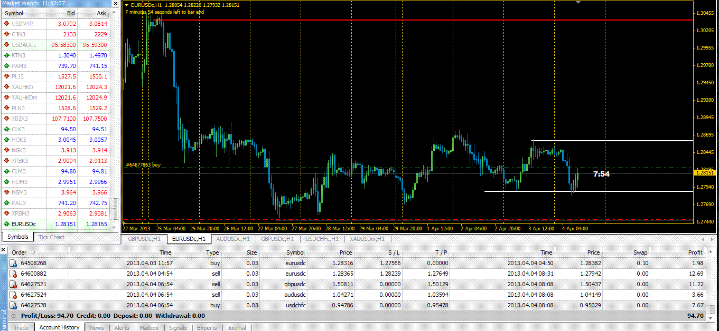Click the 1.28151 current price marker on axis
Image resolution: width=719 pixels, height=331 pixels.
pyautogui.click(x=704, y=173)
